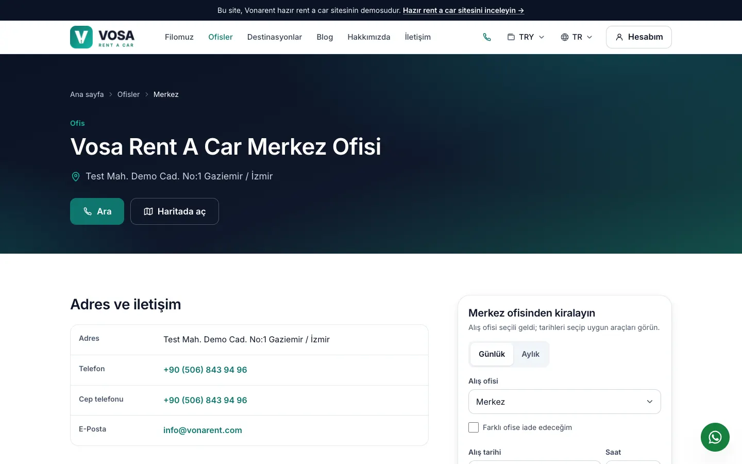Expand the Alış ofisi Merkez dropdown
This screenshot has height=464, width=742.
tap(565, 402)
